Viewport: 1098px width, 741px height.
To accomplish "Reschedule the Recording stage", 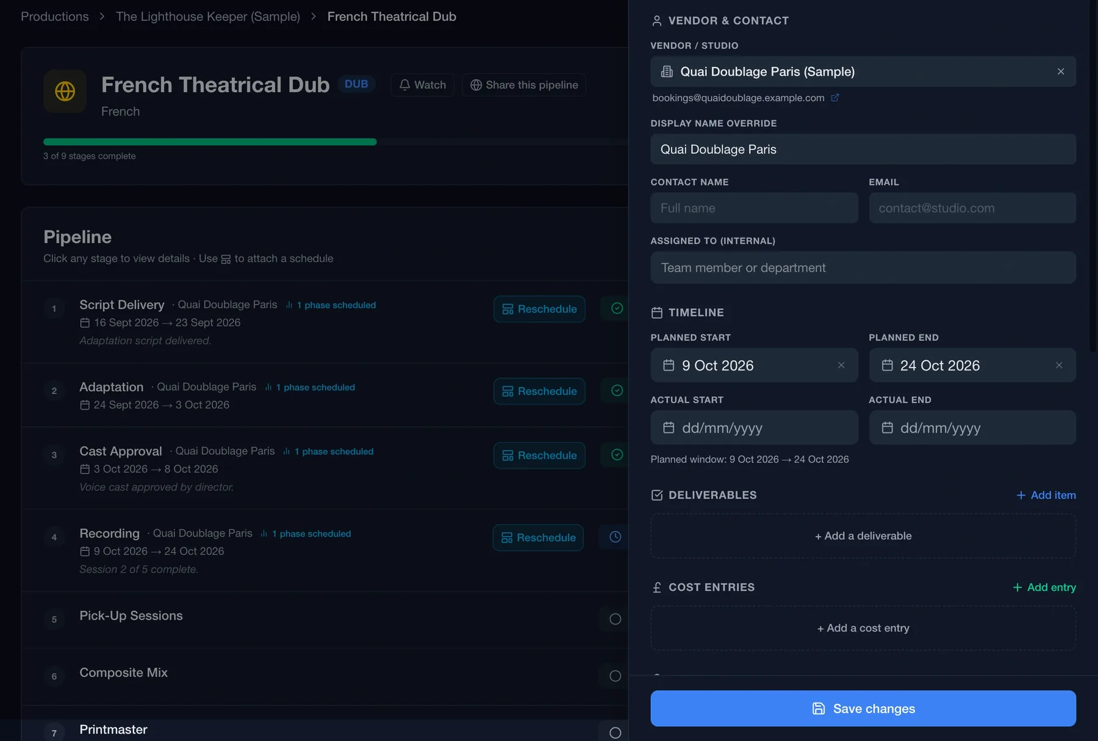I will [x=538, y=538].
